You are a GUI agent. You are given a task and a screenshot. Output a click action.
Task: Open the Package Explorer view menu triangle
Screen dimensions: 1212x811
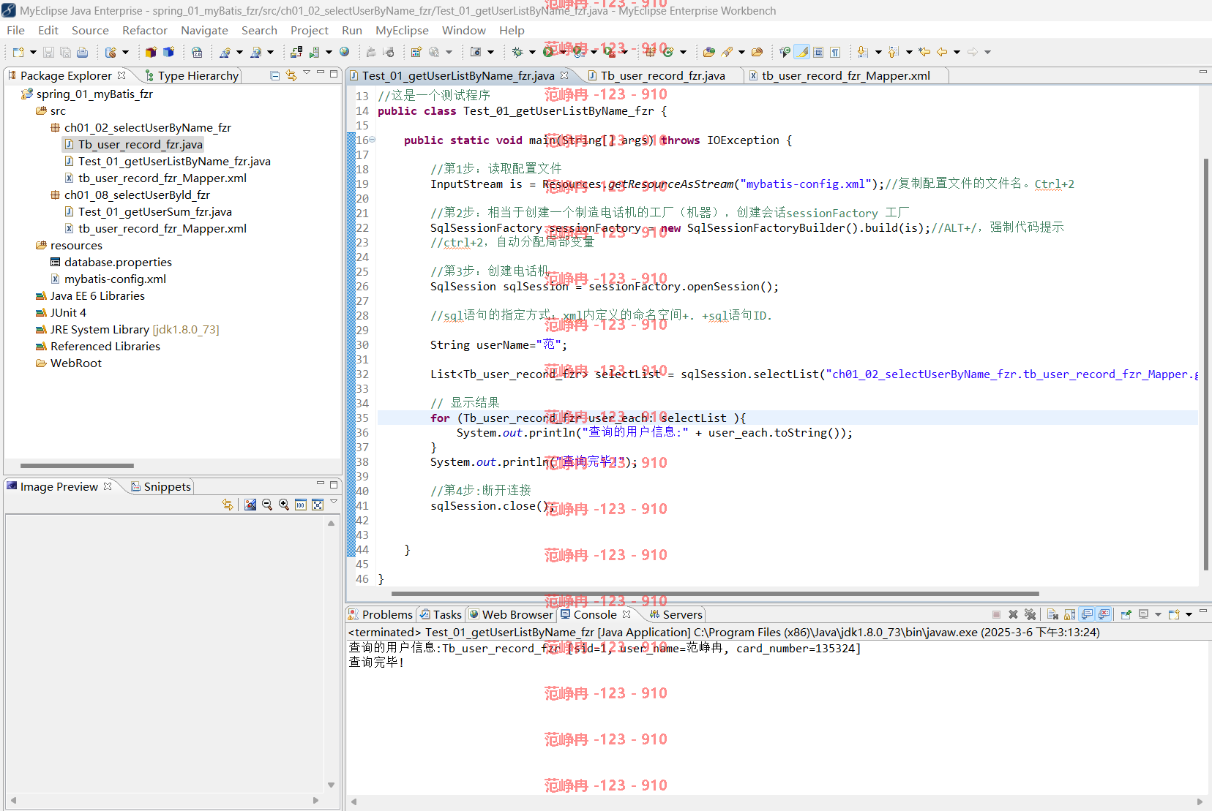(307, 72)
